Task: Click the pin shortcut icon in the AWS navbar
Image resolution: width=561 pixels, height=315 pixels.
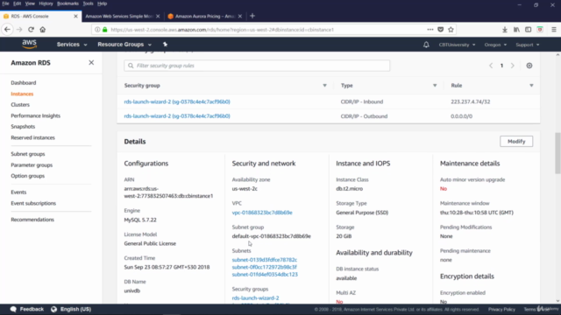Action: pos(165,45)
